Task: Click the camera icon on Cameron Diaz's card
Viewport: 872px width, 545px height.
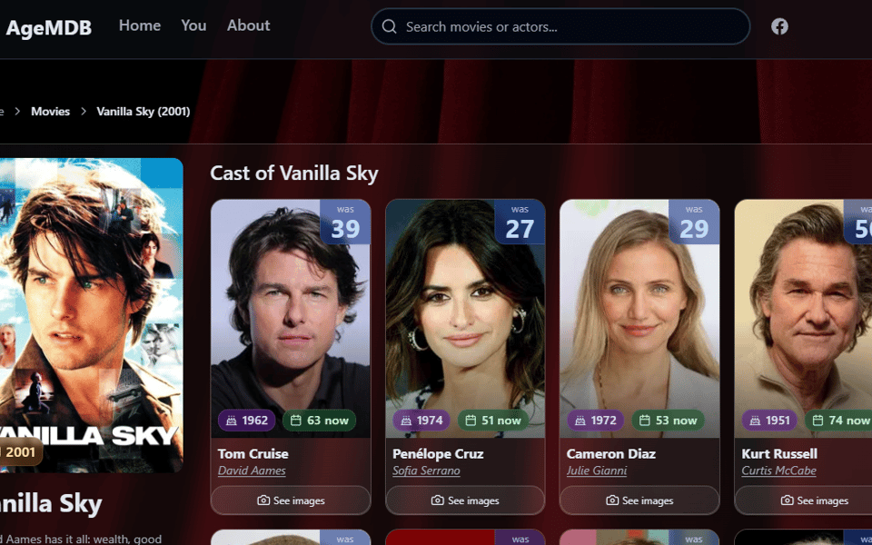Action: 612,500
